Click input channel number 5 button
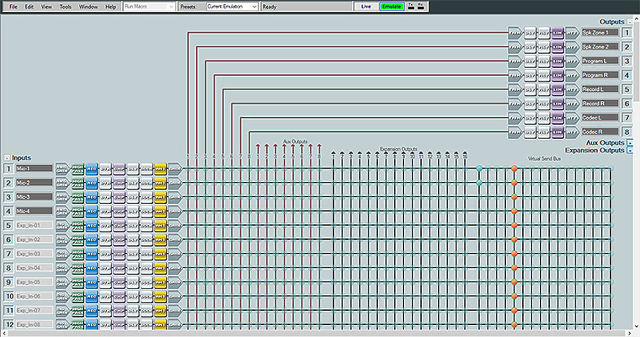 pyautogui.click(x=9, y=226)
